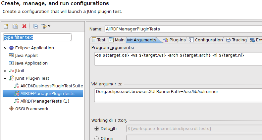Select Java Applet configuration type
262x140 pixels.
click(26, 55)
